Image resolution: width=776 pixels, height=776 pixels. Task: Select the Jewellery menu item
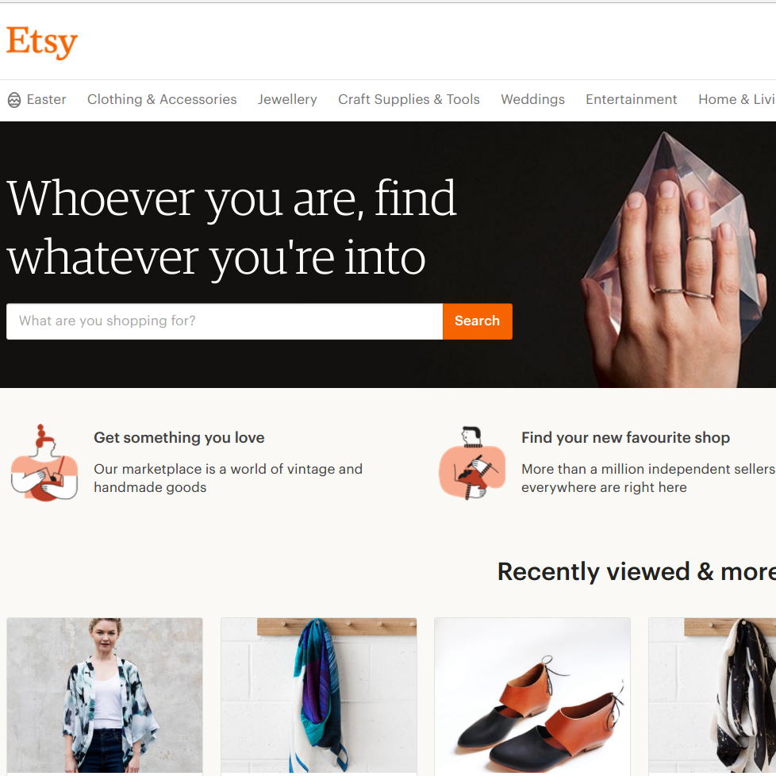coord(287,99)
